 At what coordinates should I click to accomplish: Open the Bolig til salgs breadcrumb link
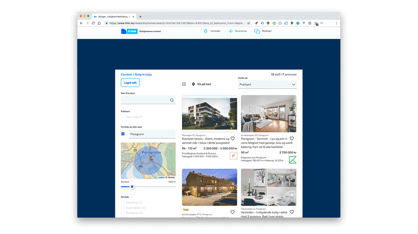[x=143, y=75]
